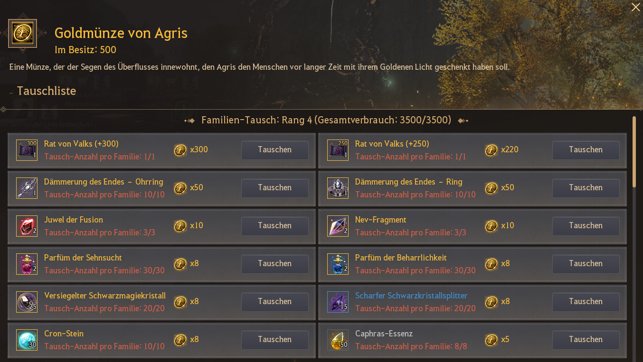Select the Dämmerung des Endes Ohrring icon
643x362 pixels.
27,188
